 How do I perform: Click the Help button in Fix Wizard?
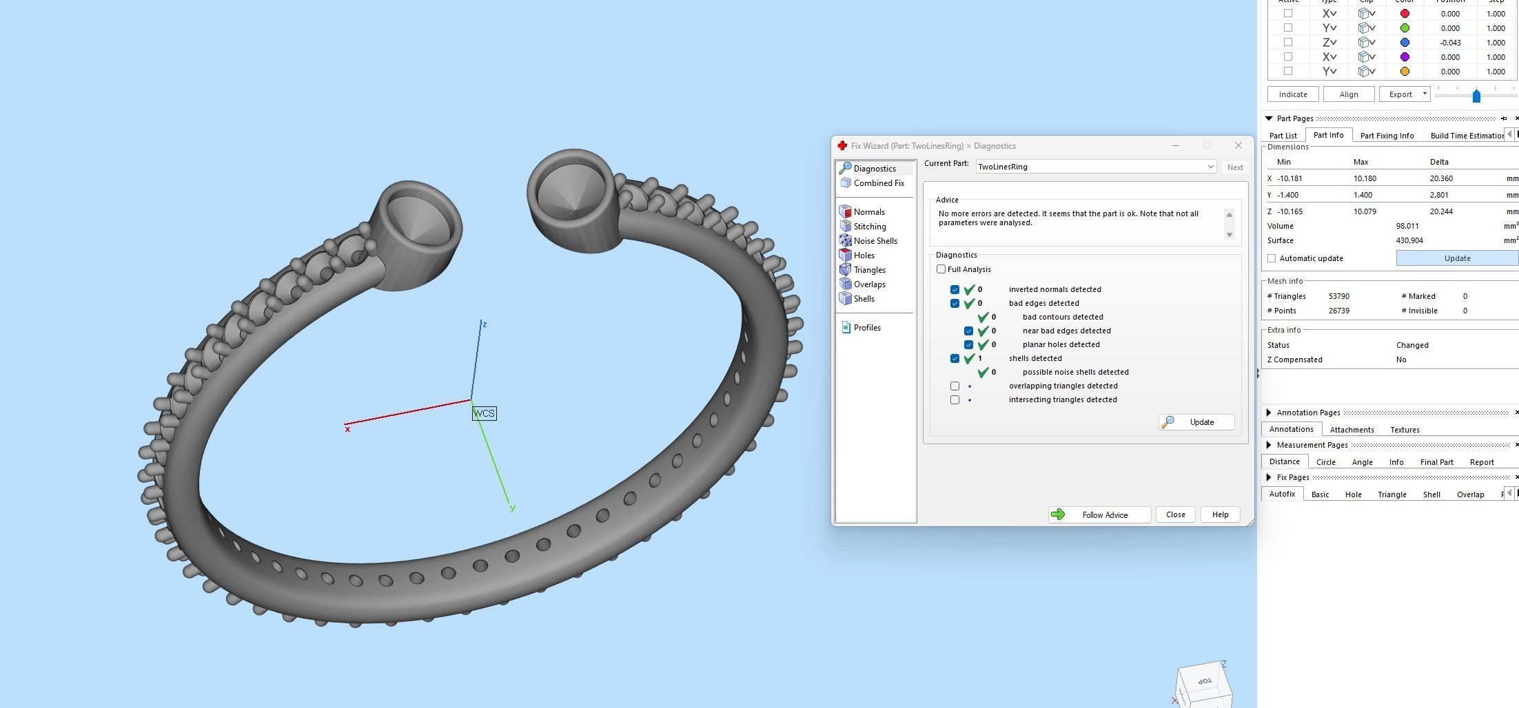1220,514
